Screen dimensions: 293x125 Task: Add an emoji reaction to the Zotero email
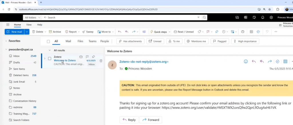pyautogui.click(x=246, y=61)
